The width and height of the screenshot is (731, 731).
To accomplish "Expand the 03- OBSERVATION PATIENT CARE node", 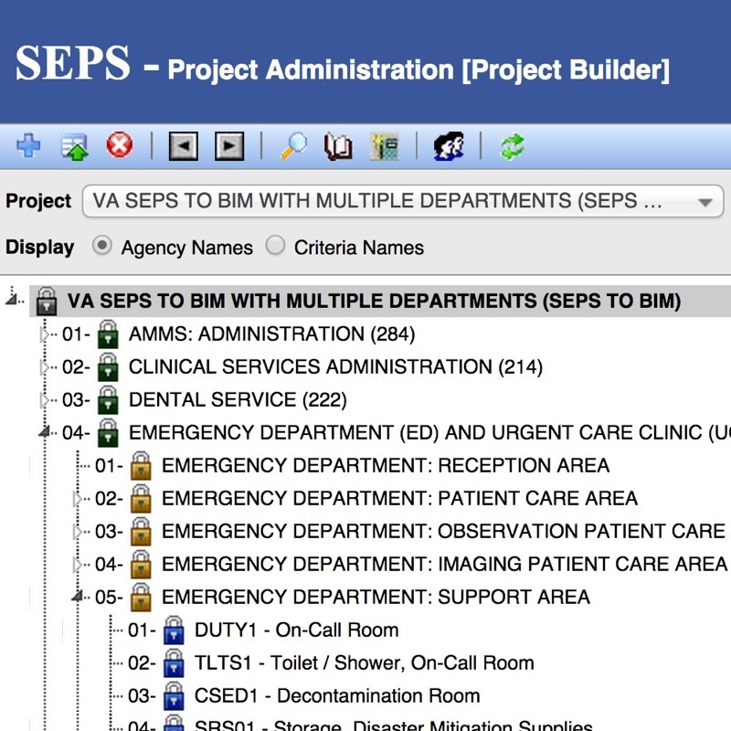I will click(78, 532).
